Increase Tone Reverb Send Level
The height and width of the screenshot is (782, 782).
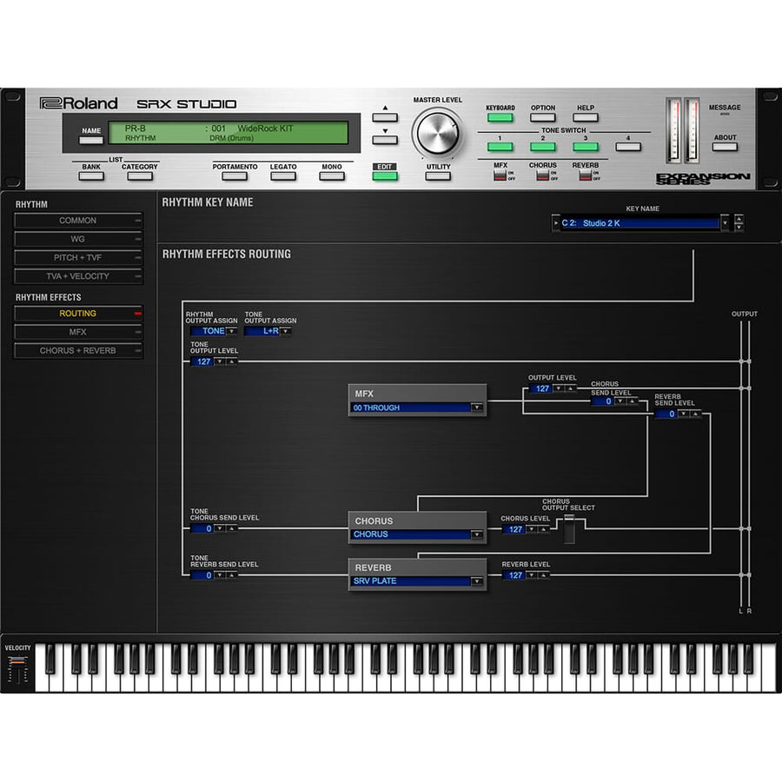tap(231, 575)
